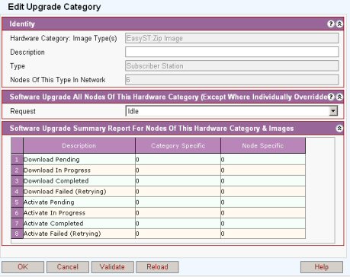This screenshot has height=277, width=350.
Task: Click Node Specific value for Activate Failed (Retrying)
Action: pyautogui.click(x=263, y=234)
